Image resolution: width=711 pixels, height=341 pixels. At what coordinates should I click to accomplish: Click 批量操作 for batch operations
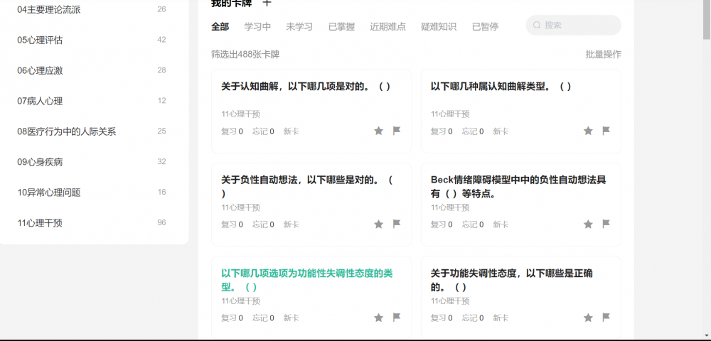pos(603,54)
